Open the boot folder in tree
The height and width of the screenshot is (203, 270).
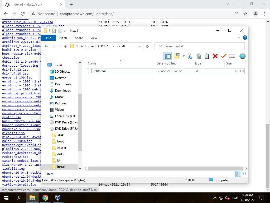pos(60,141)
